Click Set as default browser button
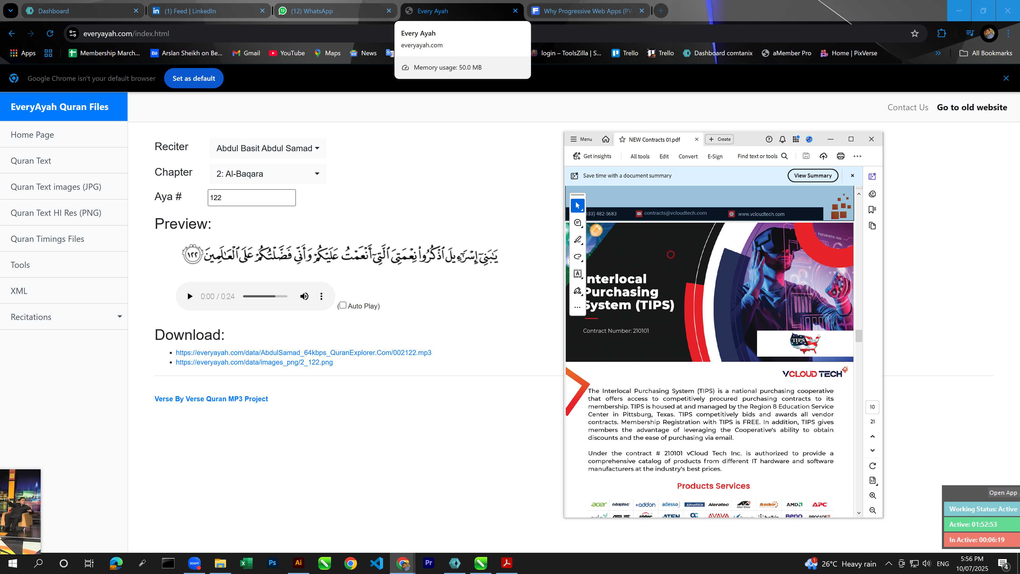The width and height of the screenshot is (1020, 574). pyautogui.click(x=194, y=78)
